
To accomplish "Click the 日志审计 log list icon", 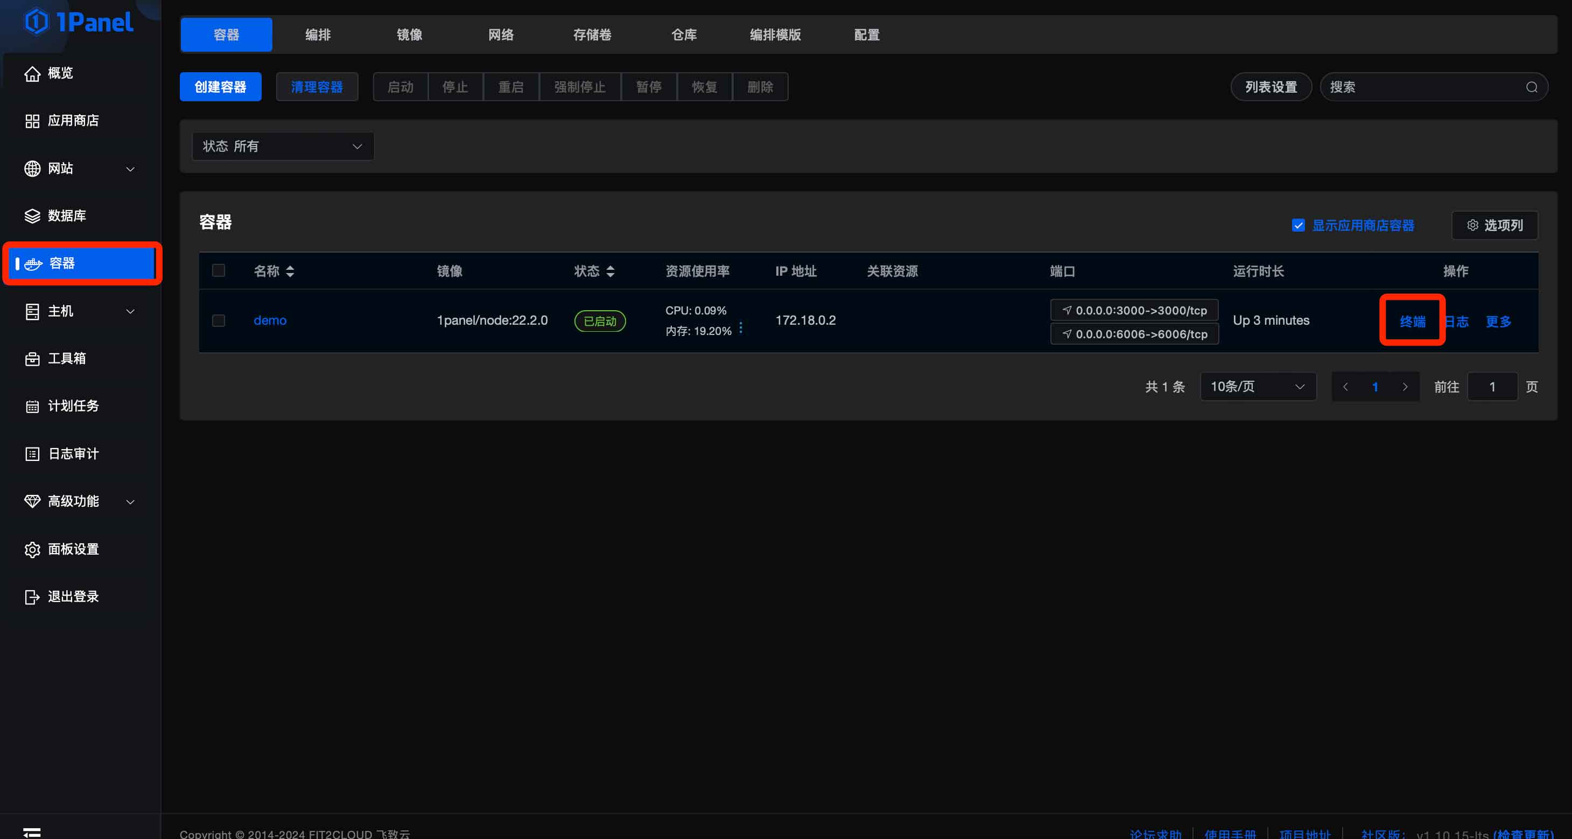I will pos(32,455).
